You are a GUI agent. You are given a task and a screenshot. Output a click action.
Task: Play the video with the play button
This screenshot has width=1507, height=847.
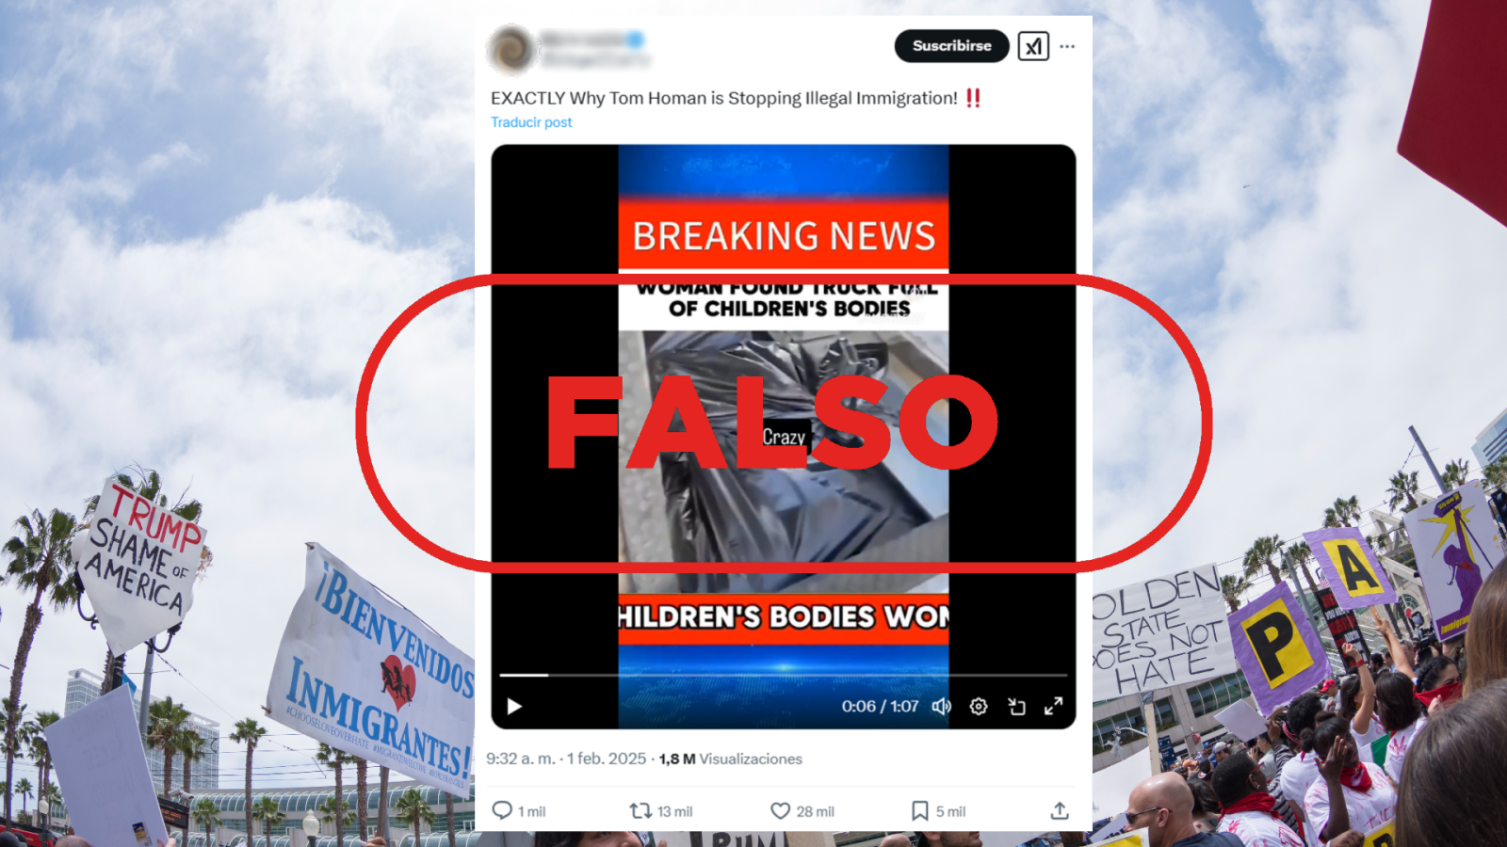tap(514, 706)
